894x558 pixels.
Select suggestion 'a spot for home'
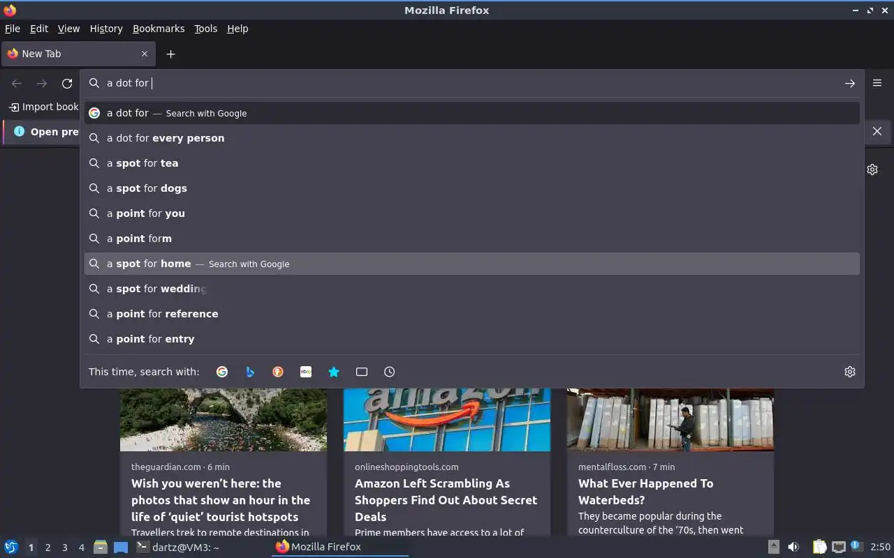472,264
